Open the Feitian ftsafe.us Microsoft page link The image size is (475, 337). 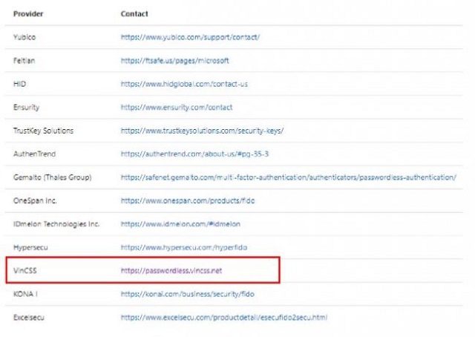pos(175,61)
